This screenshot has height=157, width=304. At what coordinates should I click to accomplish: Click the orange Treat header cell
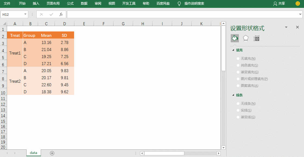[15, 35]
